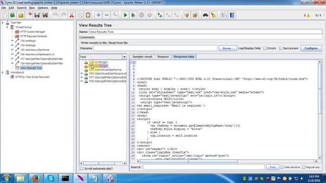The height and width of the screenshot is (183, 326).
Task: Open the Function Helper dialog icon
Action: pyautogui.click(x=224, y=15)
